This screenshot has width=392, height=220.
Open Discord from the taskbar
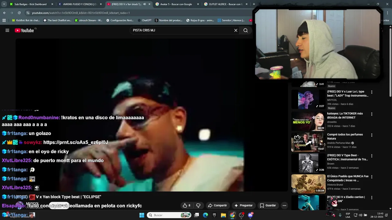pyautogui.click(x=251, y=215)
